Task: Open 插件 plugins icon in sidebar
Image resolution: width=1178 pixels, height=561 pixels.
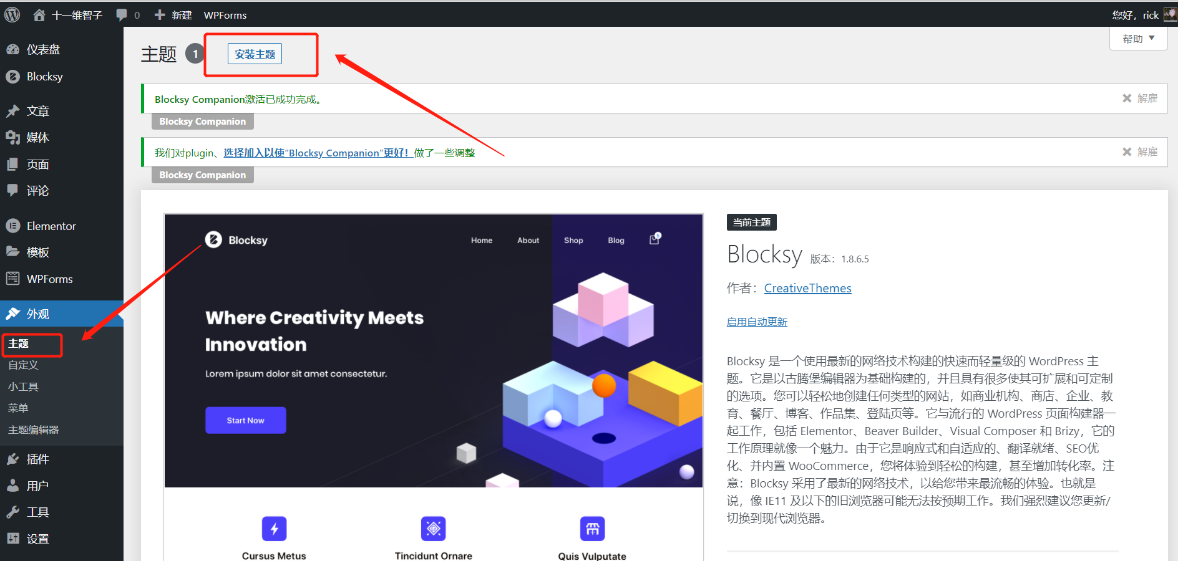Action: pyautogui.click(x=13, y=459)
